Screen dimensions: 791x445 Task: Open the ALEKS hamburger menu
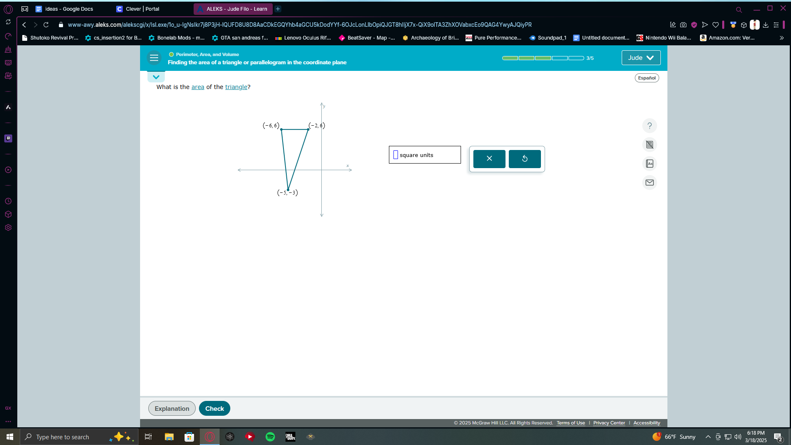click(154, 58)
